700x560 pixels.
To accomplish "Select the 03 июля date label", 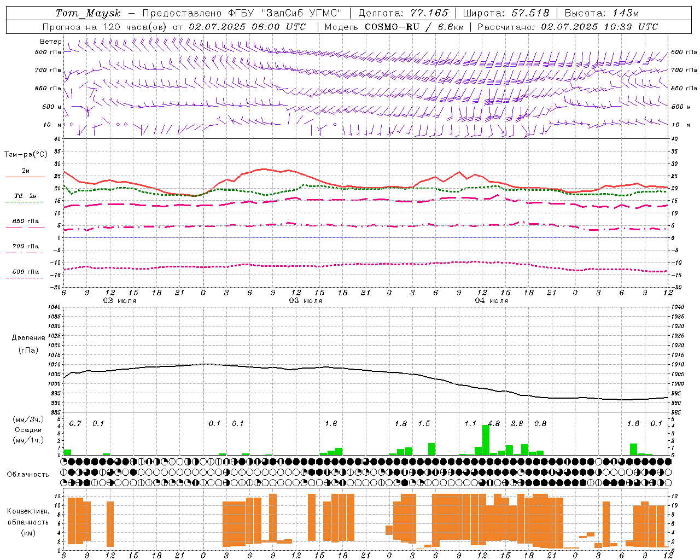I will (306, 301).
